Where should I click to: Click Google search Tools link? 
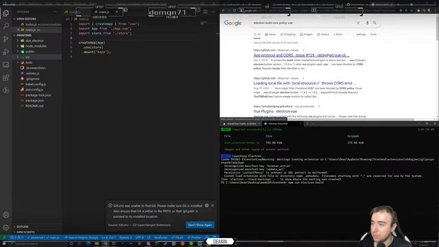(373, 34)
